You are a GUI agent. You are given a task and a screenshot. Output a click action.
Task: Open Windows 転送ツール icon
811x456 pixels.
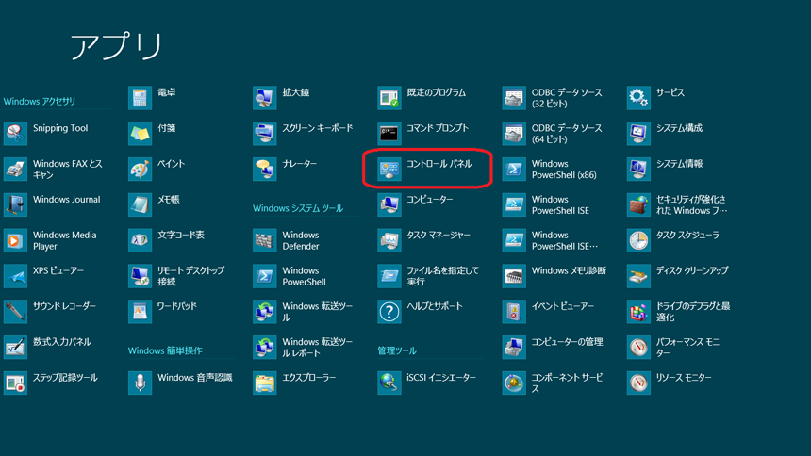click(x=264, y=312)
